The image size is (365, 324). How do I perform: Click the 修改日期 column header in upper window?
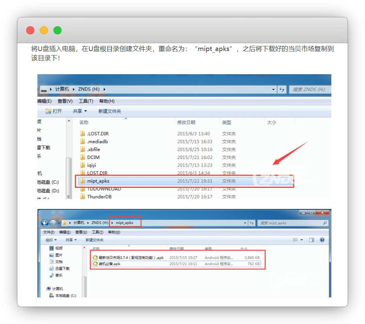point(186,123)
